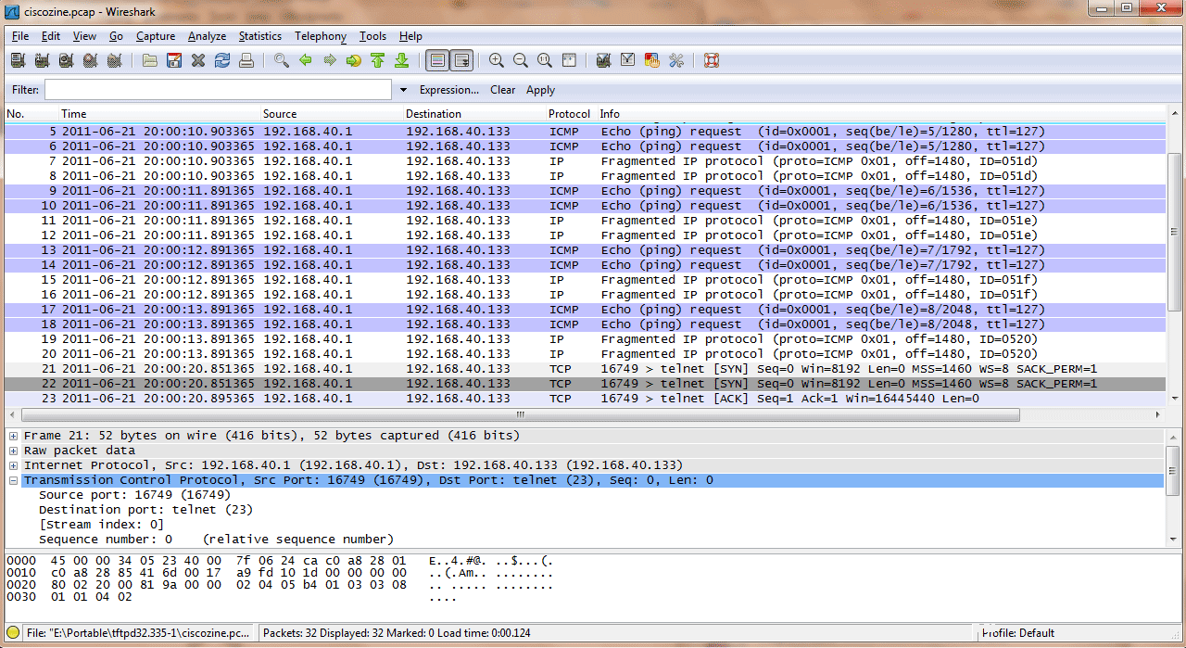Click into the display filter field
Screen dimensions: 1186x648
coord(218,90)
